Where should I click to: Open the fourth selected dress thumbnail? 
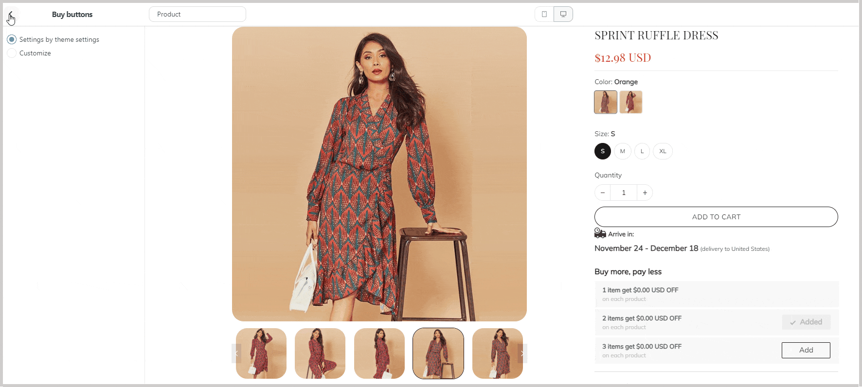(x=438, y=353)
